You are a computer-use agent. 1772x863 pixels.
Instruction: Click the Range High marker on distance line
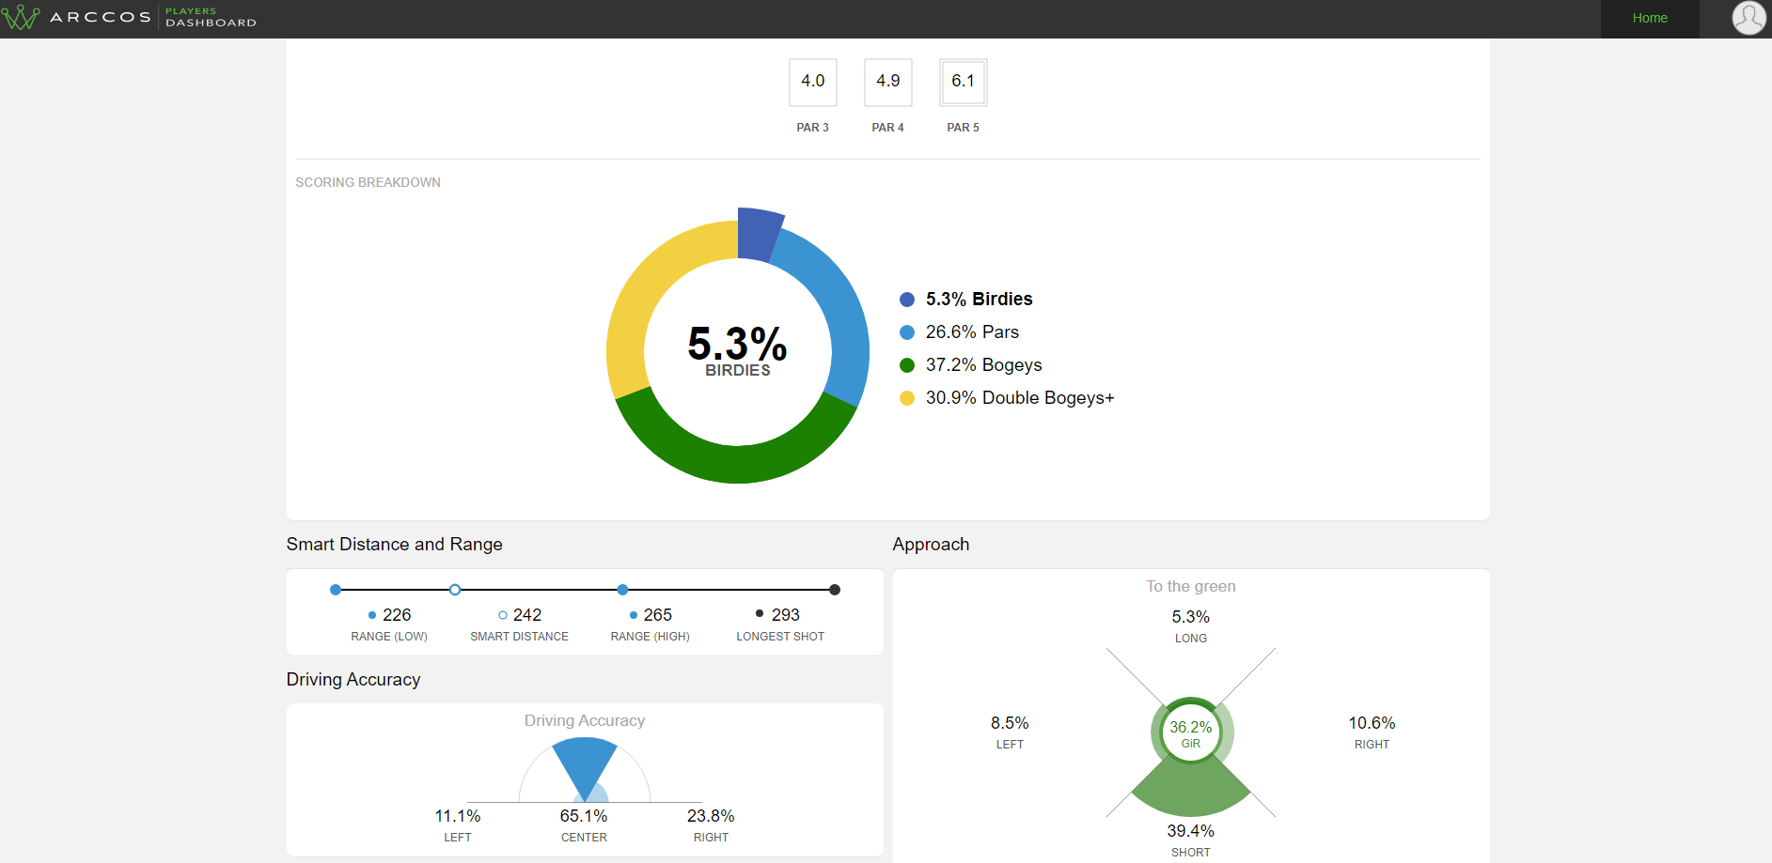(622, 590)
